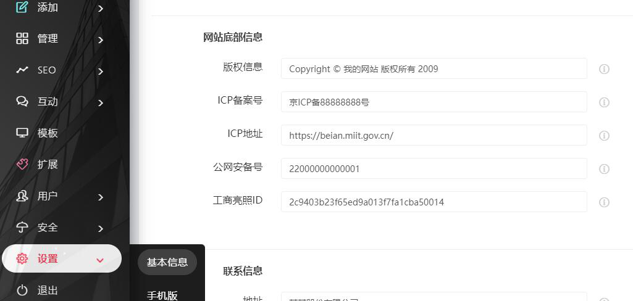
Task: Click the umbrella icon for 安全
Action: pyautogui.click(x=22, y=227)
